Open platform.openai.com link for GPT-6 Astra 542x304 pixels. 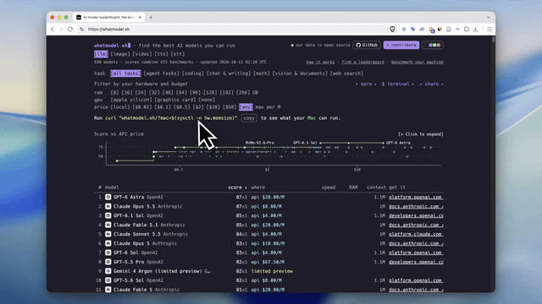coord(416,197)
